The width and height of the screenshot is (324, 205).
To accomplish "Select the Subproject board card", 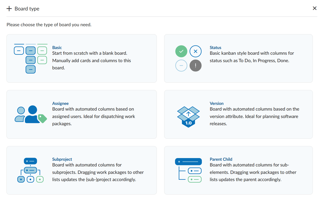I will coord(81,170).
